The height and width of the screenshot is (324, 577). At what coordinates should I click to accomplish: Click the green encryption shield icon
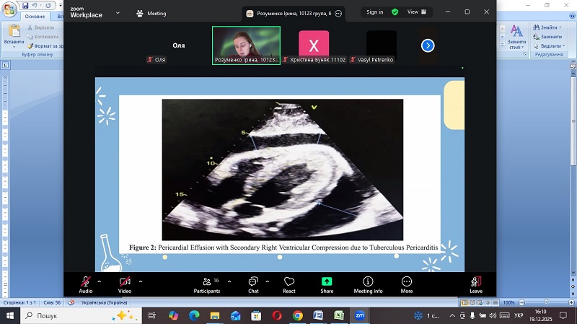pyautogui.click(x=395, y=12)
